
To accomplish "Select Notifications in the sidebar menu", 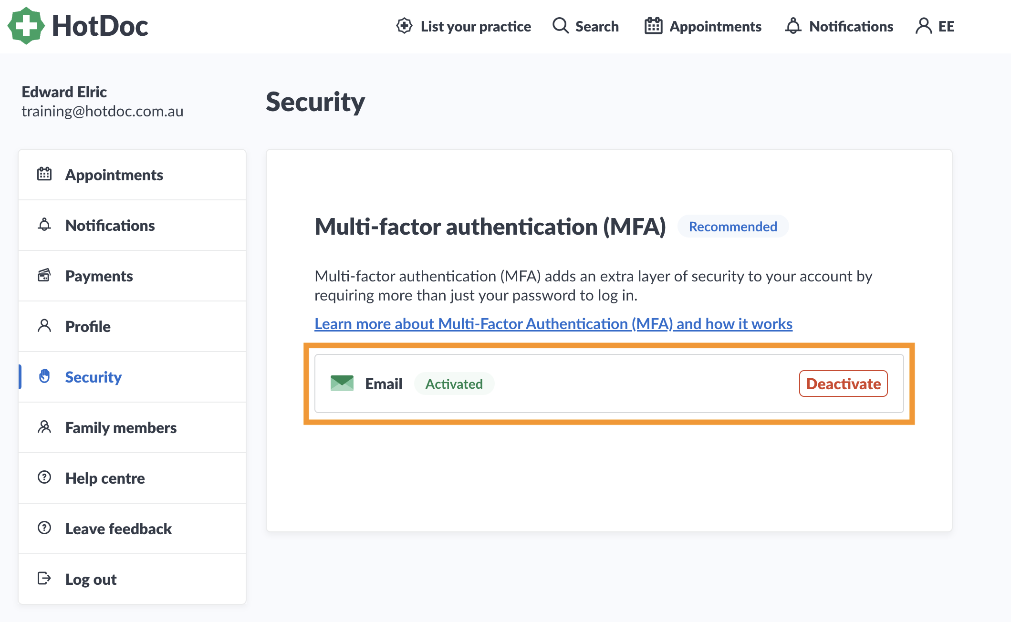I will coord(132,225).
